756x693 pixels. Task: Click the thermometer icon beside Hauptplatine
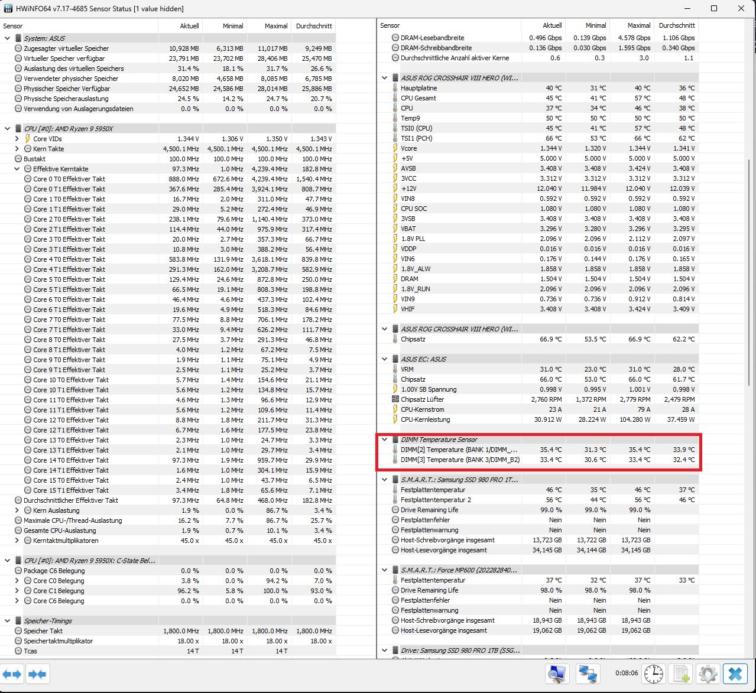[x=395, y=88]
